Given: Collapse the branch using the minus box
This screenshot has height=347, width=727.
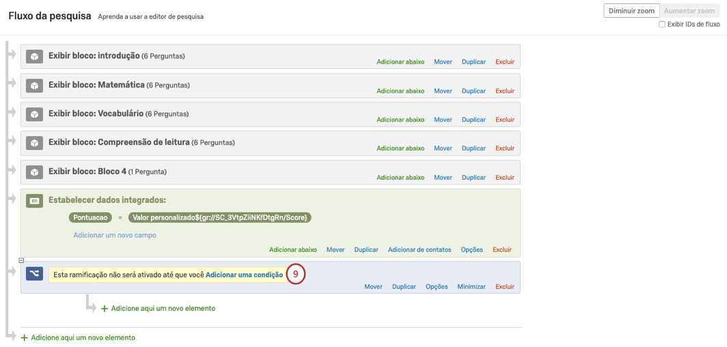Looking at the screenshot, I should point(21,260).
